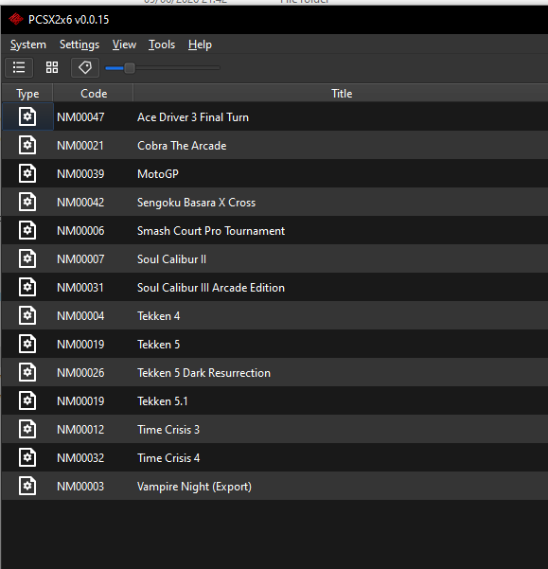Click the Vampire Night type icon
548x569 pixels.
[x=27, y=486]
